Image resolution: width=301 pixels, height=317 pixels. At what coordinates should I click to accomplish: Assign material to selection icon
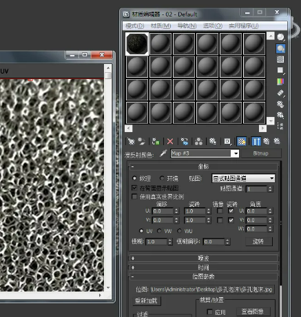(156, 142)
